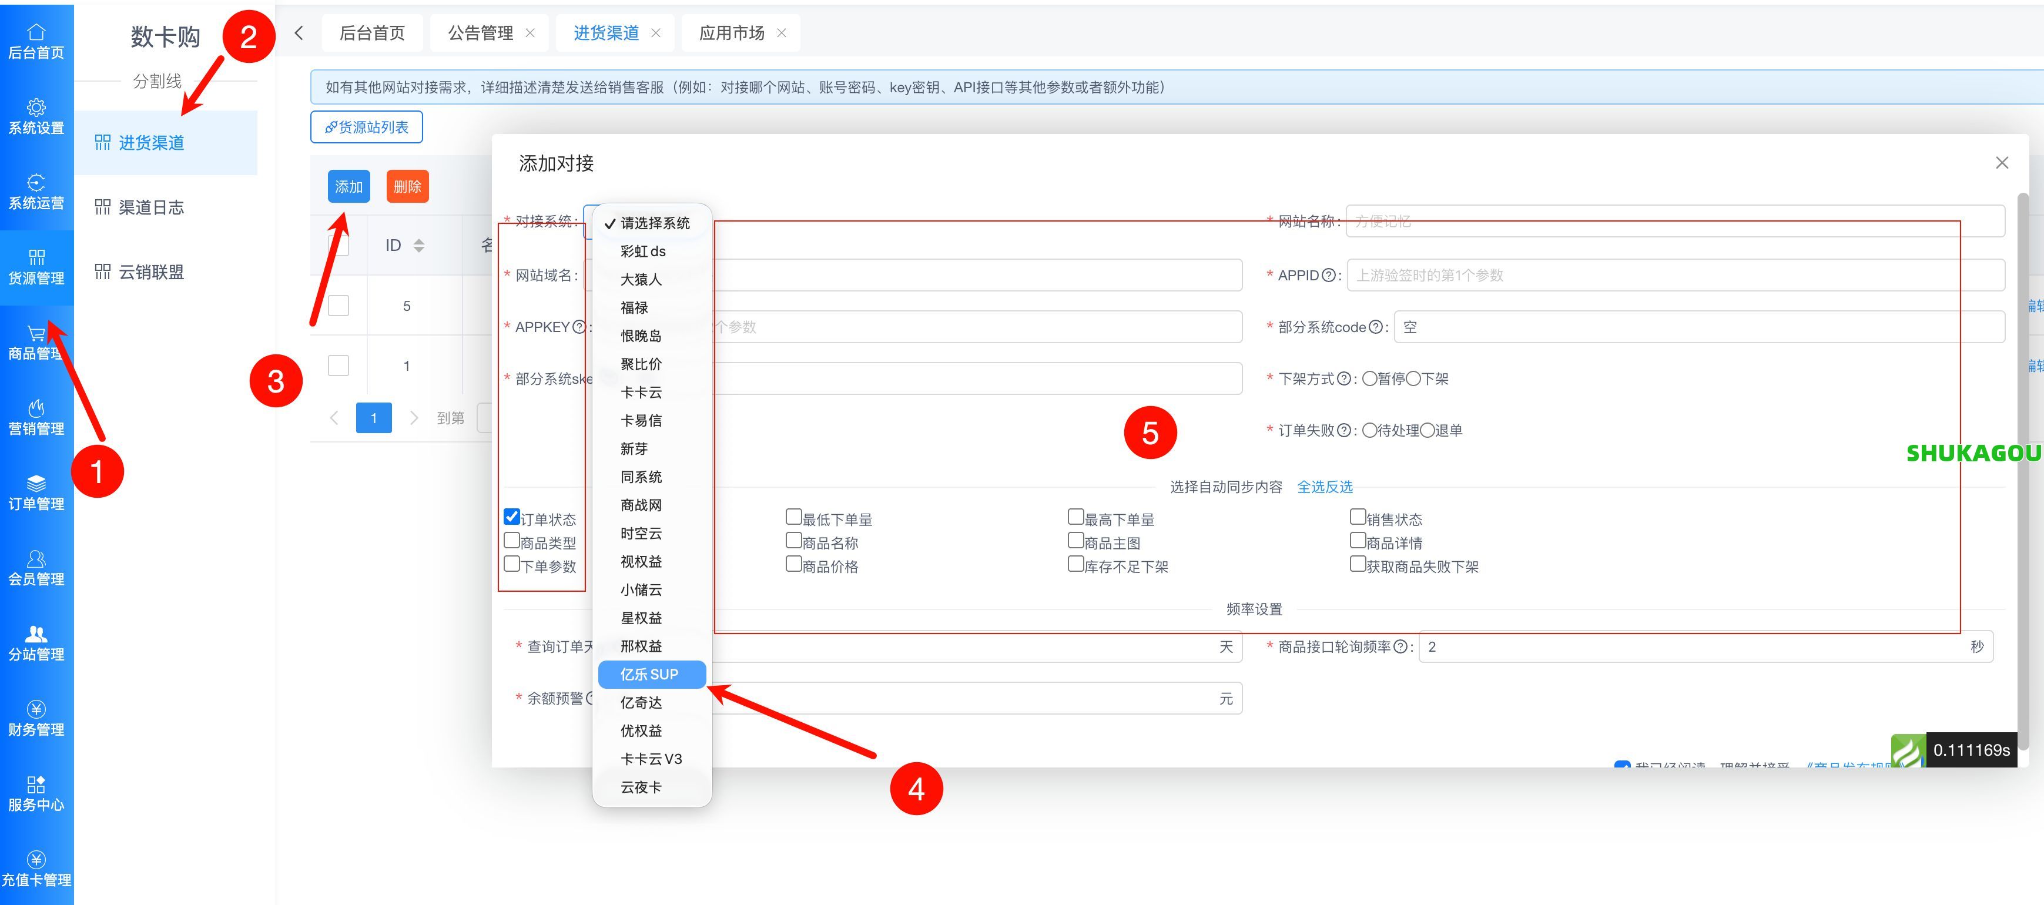Image resolution: width=2044 pixels, height=905 pixels.
Task: Open the 财务管理 sidebar icon
Action: [36, 718]
